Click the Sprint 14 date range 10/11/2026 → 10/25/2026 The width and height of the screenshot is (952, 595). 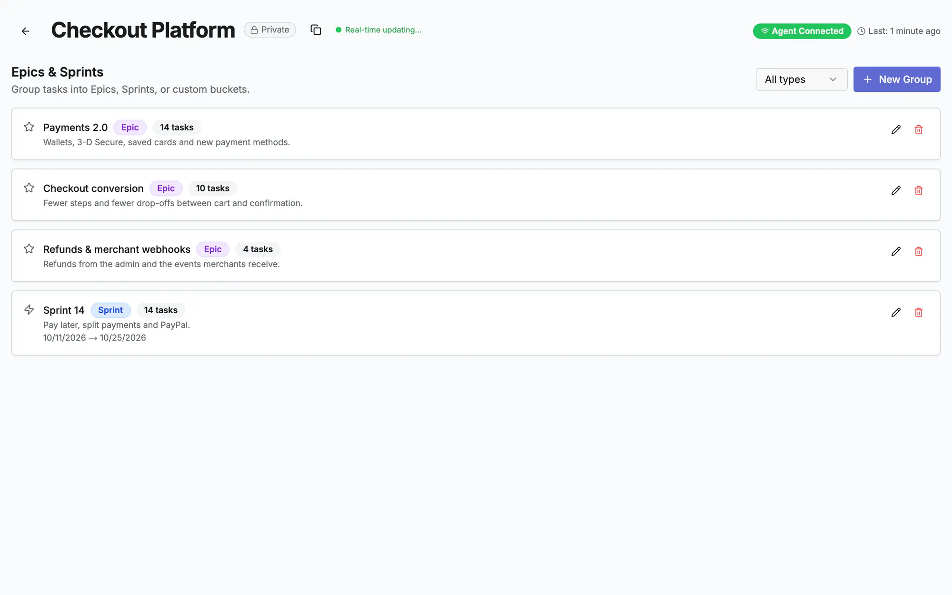pyautogui.click(x=95, y=337)
